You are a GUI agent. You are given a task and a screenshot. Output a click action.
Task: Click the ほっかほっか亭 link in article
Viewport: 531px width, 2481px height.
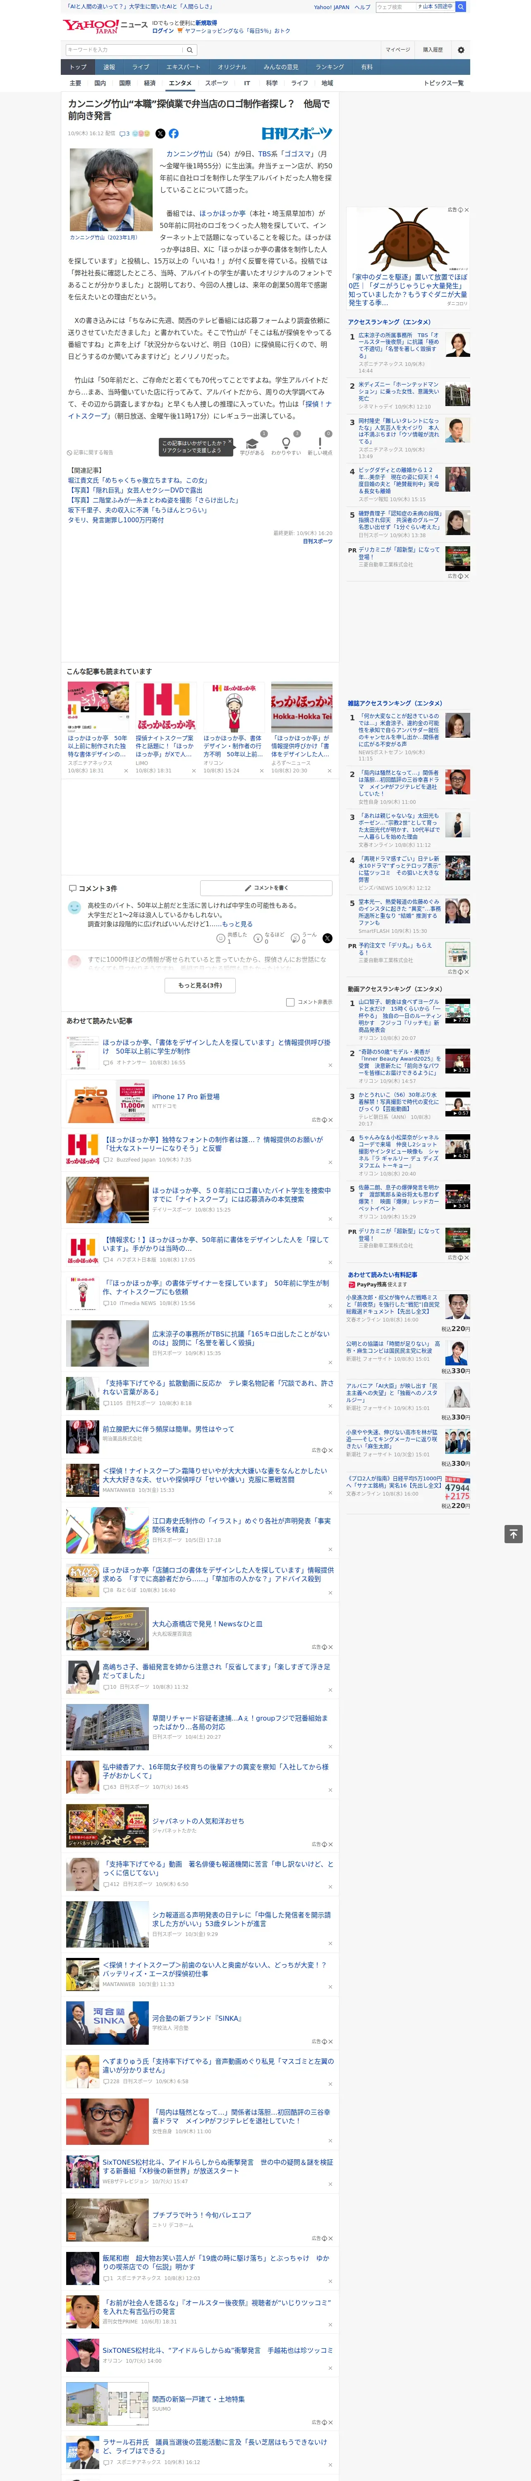coord(222,213)
